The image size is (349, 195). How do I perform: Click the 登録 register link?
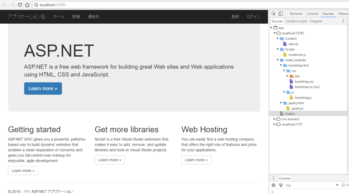pos(235,17)
